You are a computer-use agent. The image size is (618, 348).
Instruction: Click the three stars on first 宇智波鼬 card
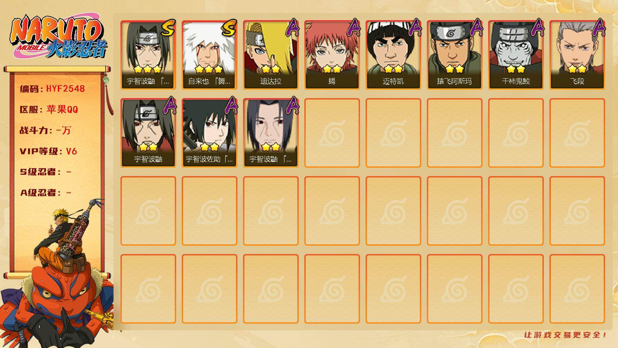(148, 69)
